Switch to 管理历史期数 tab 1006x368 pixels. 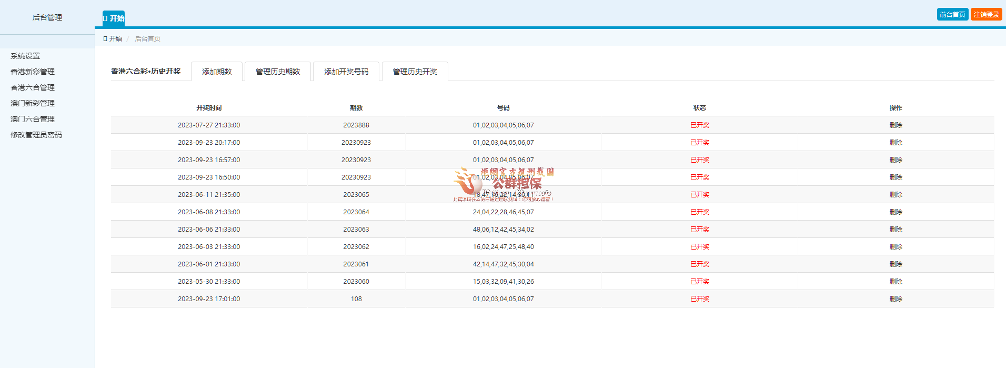[x=278, y=72]
